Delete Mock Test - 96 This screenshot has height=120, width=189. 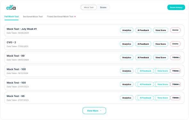tap(175, 98)
